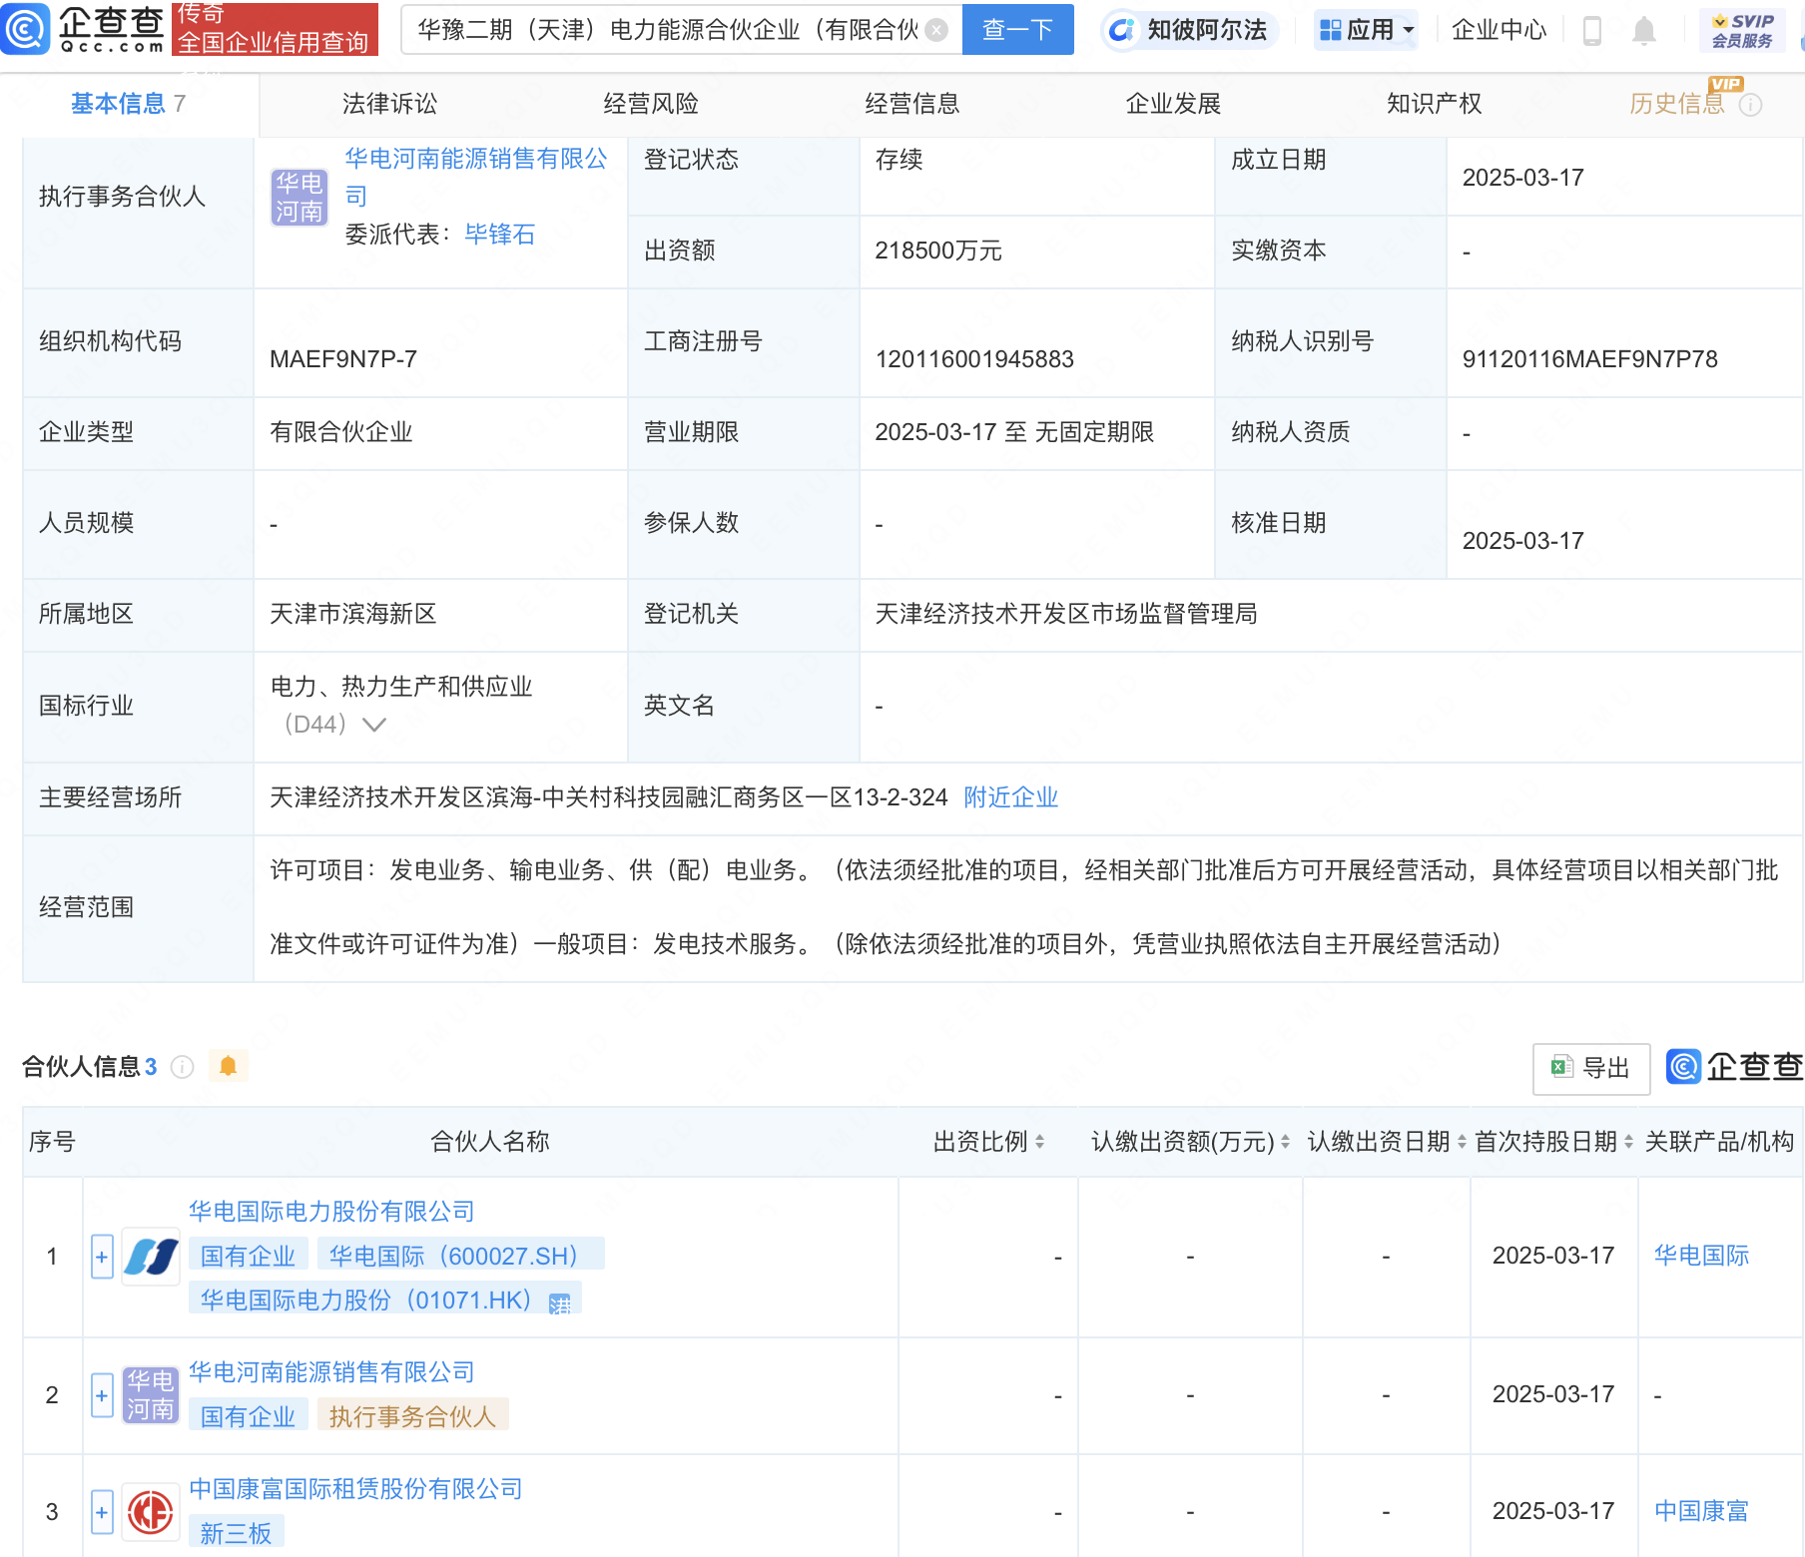Image resolution: width=1805 pixels, height=1557 pixels.
Task: Click 中国康富 company logo
Action: pyautogui.click(x=151, y=1512)
